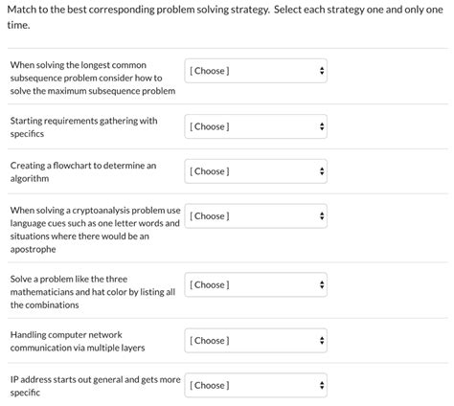The width and height of the screenshot is (454, 406).
Task: Open dropdown for IP address question
Action: 256,385
